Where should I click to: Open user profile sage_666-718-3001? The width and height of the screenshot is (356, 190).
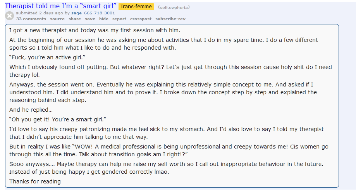coord(93,13)
